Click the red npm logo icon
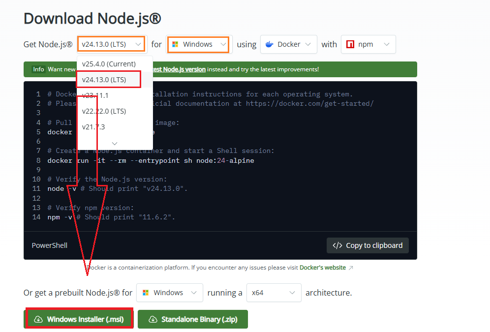490x332 pixels. point(350,44)
